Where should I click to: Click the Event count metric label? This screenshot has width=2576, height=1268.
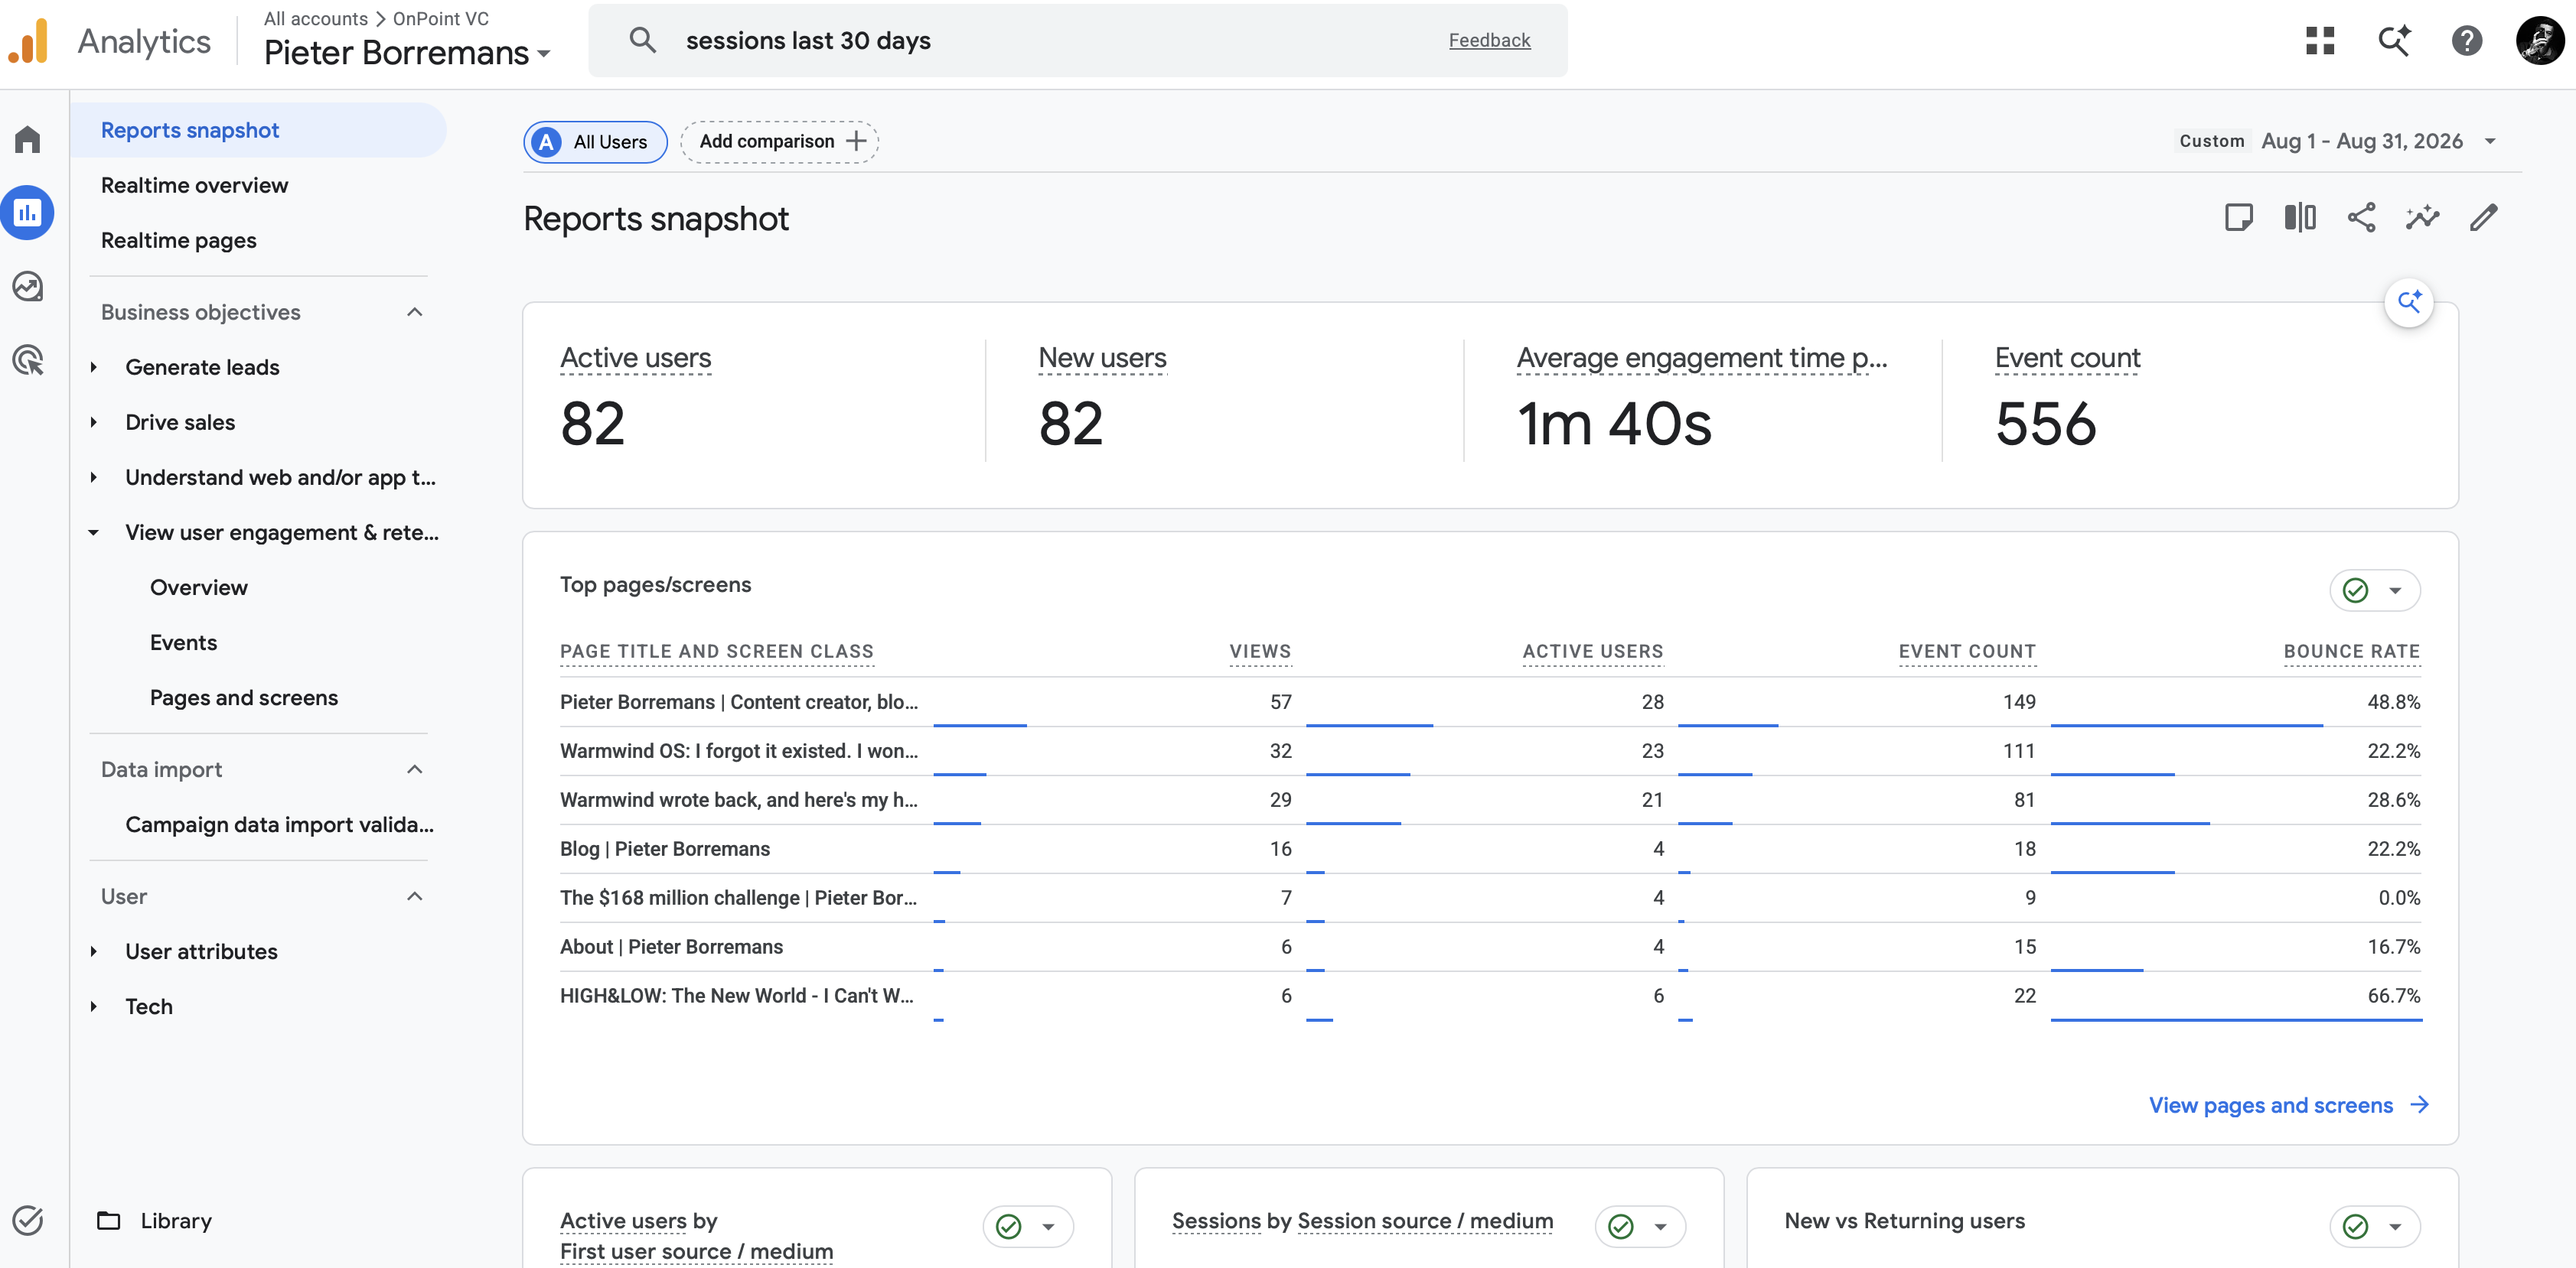pyautogui.click(x=2067, y=358)
